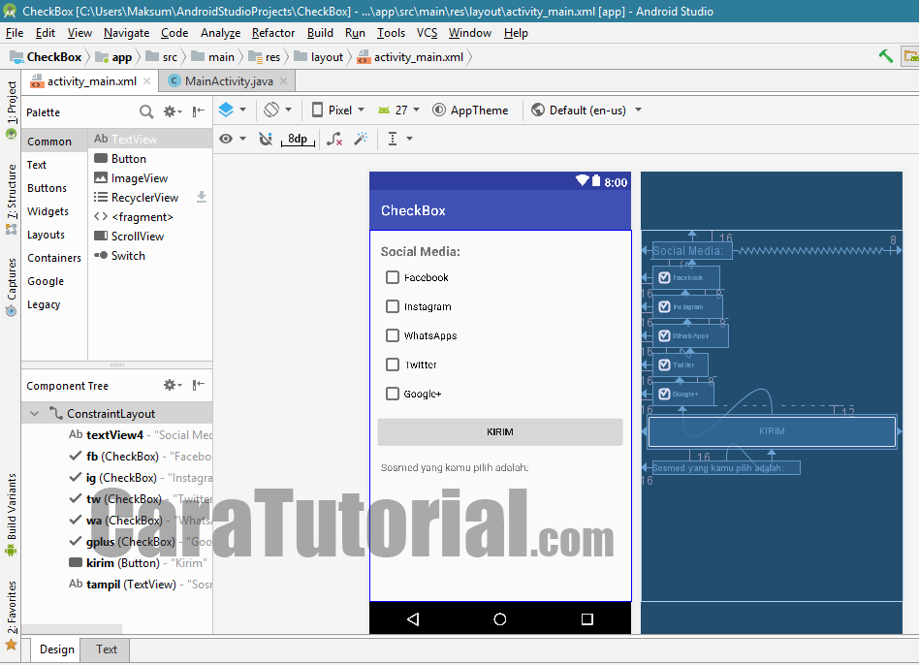The width and height of the screenshot is (919, 665).
Task: Open the Default (en-us) locale dropdown
Action: tap(586, 110)
